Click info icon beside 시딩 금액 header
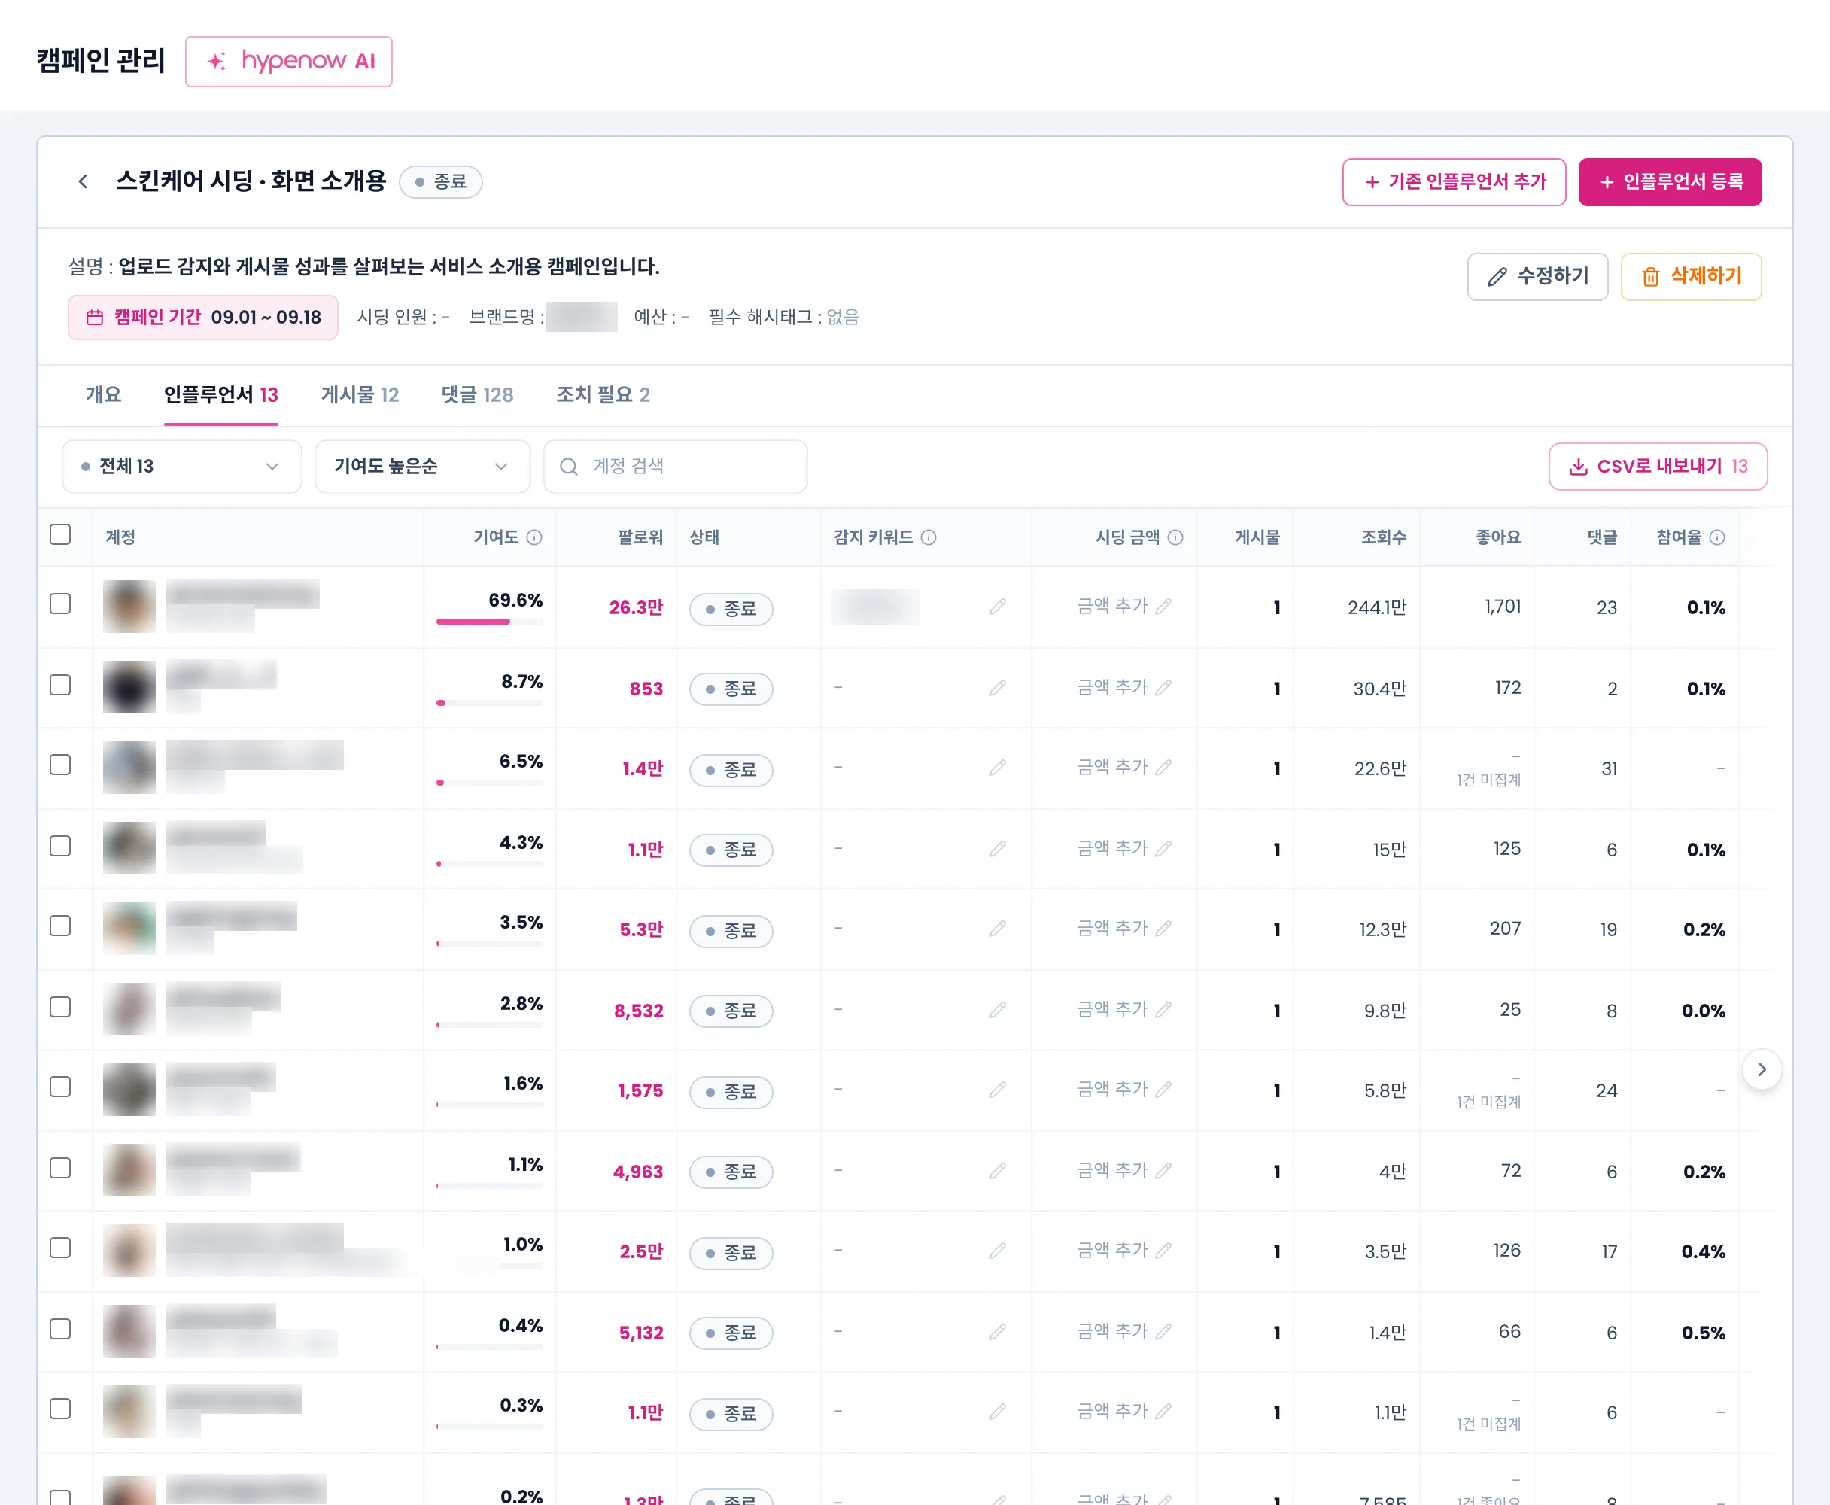This screenshot has height=1505, width=1830. 1175,537
